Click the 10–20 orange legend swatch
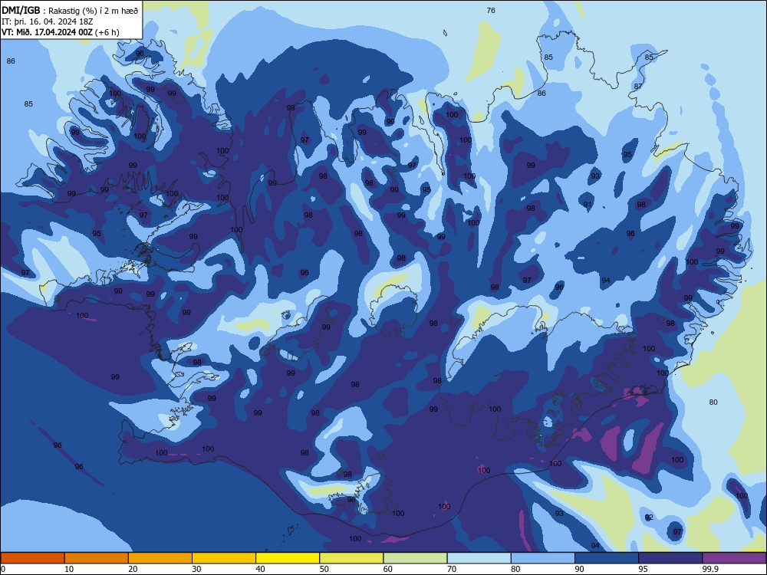Image resolution: width=767 pixels, height=575 pixels. (97, 558)
